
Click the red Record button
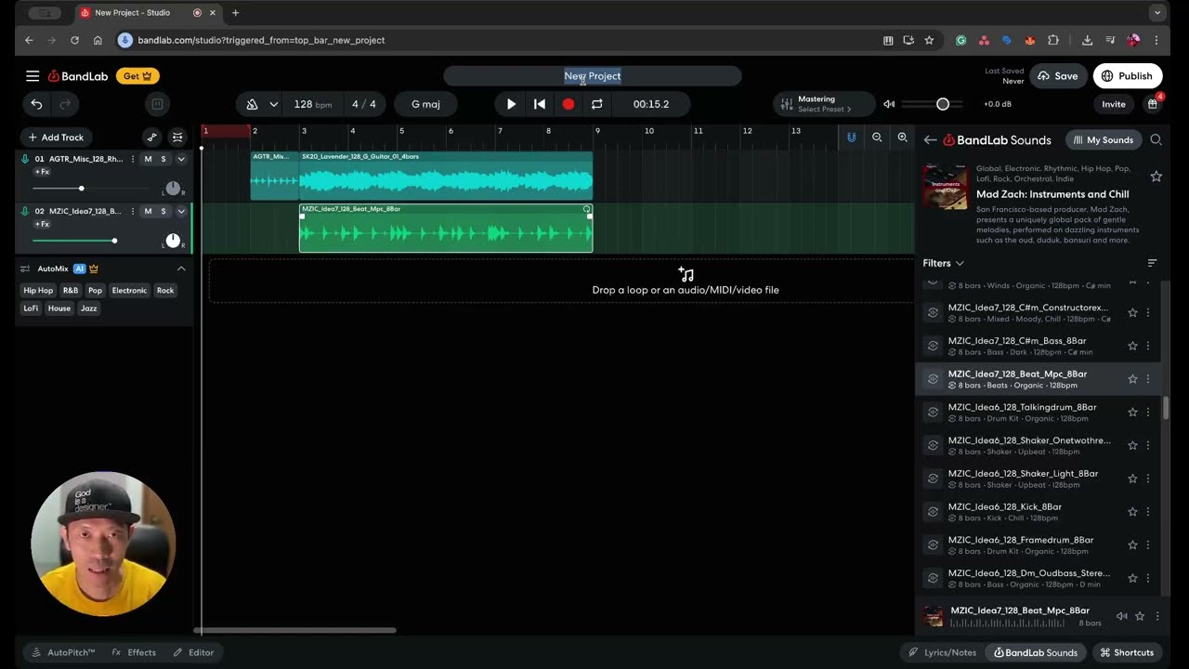[x=568, y=104]
